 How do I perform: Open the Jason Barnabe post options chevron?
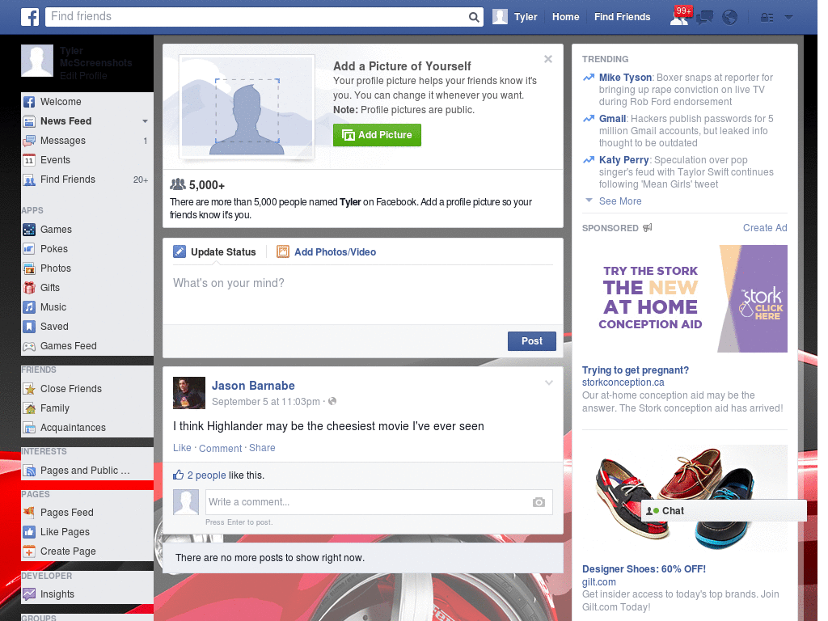(549, 382)
